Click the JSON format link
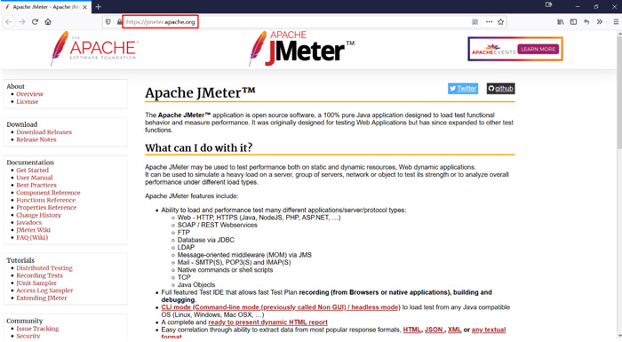The height and width of the screenshot is (342, 622). click(x=434, y=330)
